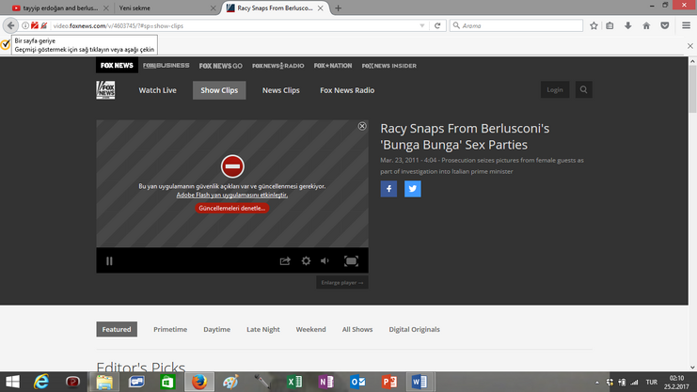Viewport: 697px width, 392px height.
Task: Bookmark this page with star icon
Action: (594, 25)
